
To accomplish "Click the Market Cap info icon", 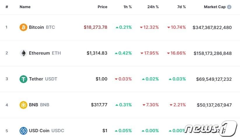I will click(x=229, y=7).
